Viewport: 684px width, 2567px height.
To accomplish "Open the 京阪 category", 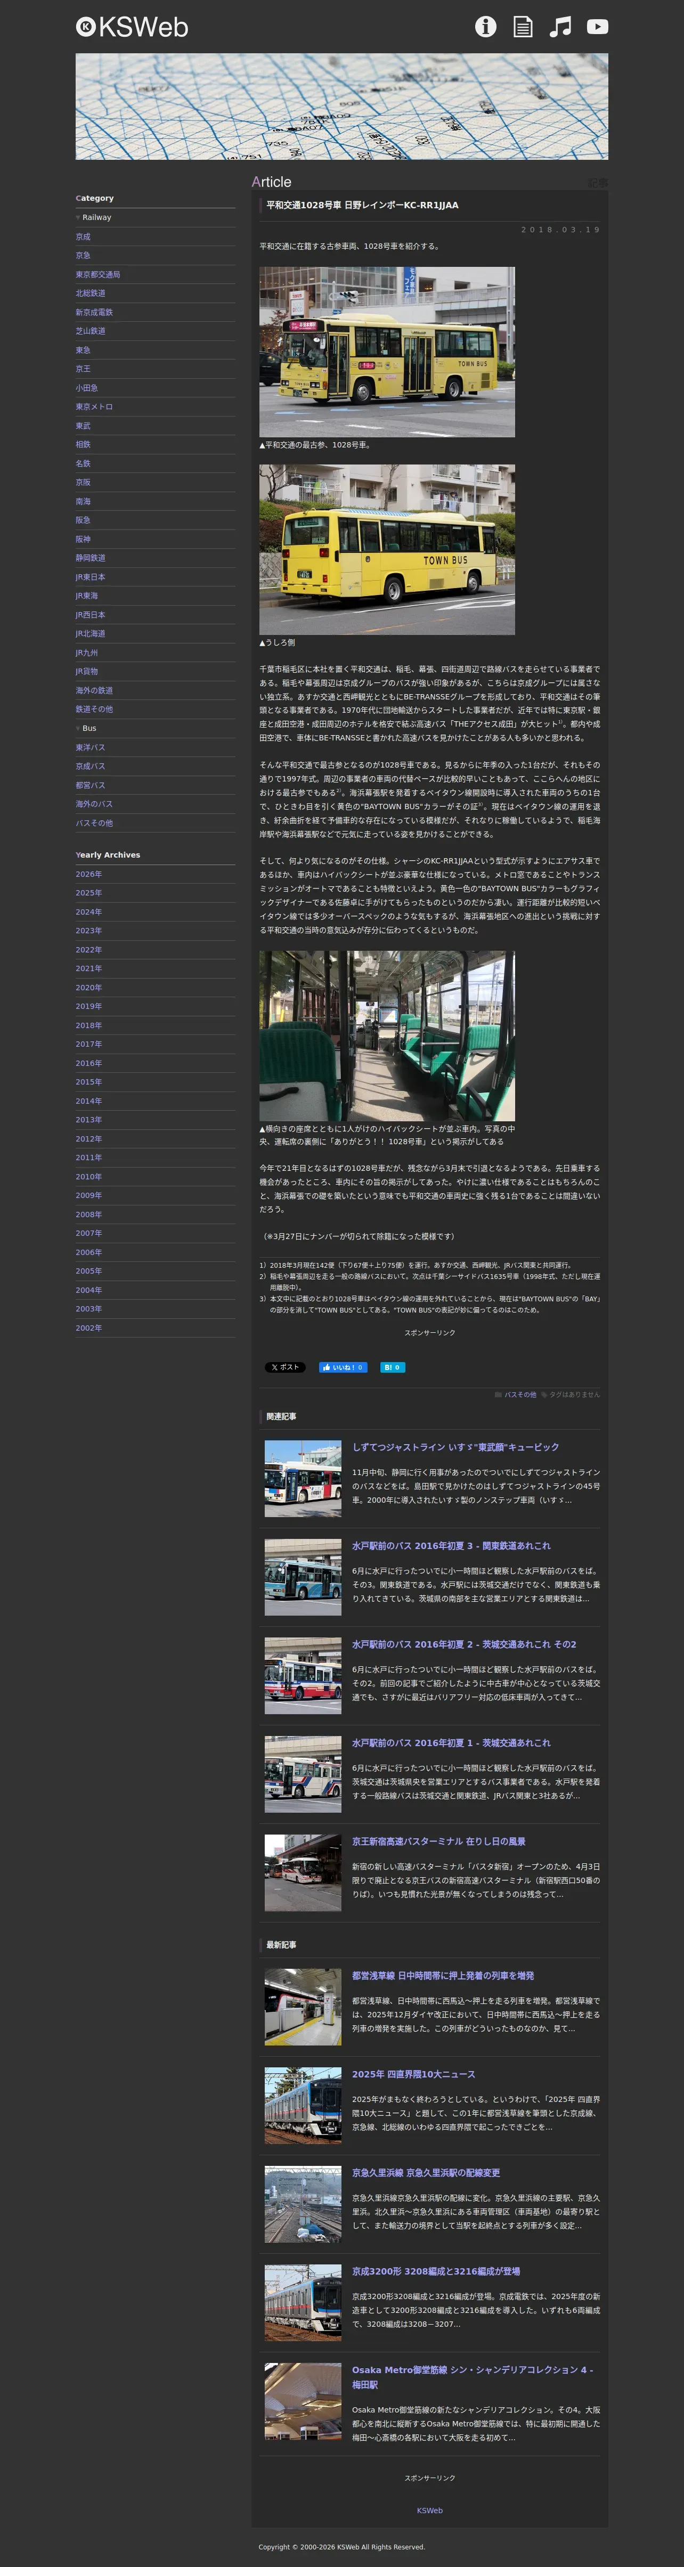I will click(83, 482).
